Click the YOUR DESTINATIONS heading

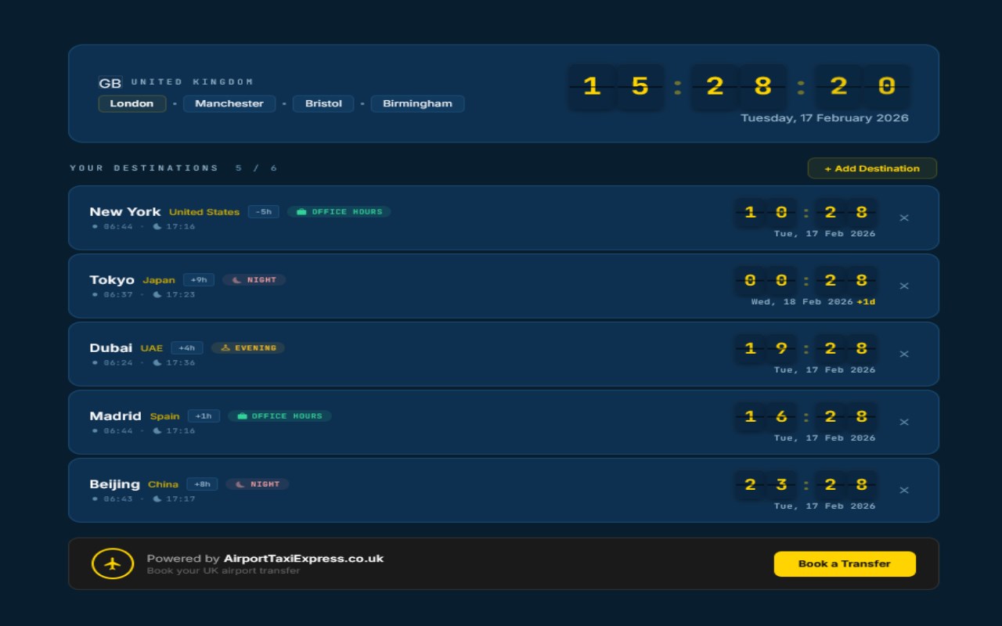144,168
